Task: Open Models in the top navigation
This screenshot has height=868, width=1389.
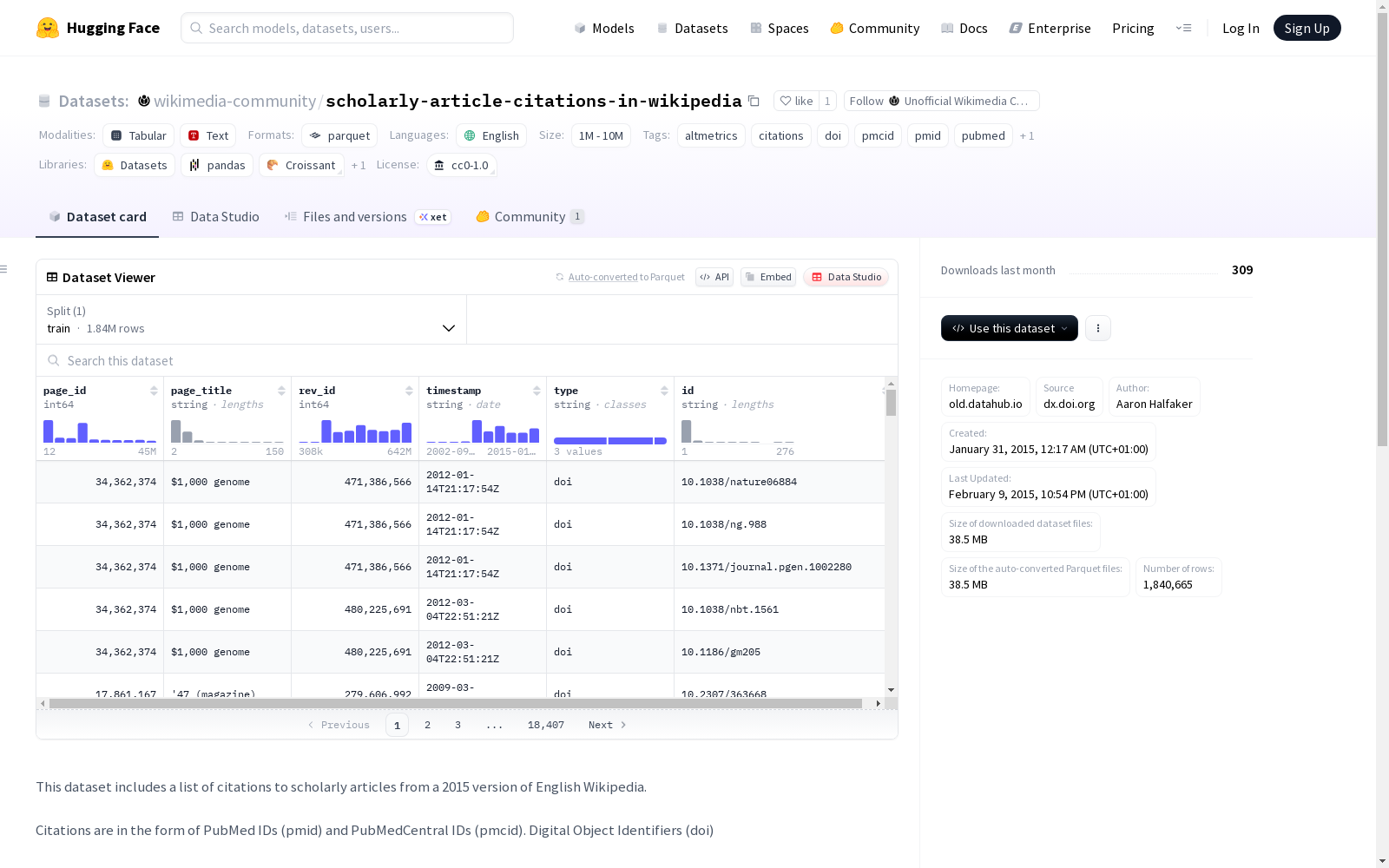Action: tap(604, 28)
